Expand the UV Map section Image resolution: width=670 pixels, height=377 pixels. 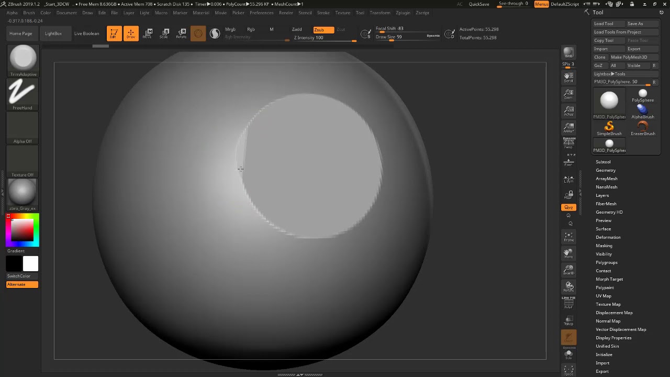click(x=604, y=296)
